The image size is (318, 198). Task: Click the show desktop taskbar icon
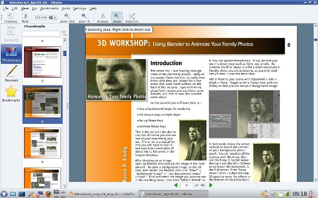pos(22,194)
